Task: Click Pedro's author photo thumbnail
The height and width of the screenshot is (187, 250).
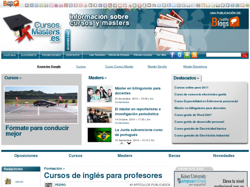Action: (x=48, y=185)
